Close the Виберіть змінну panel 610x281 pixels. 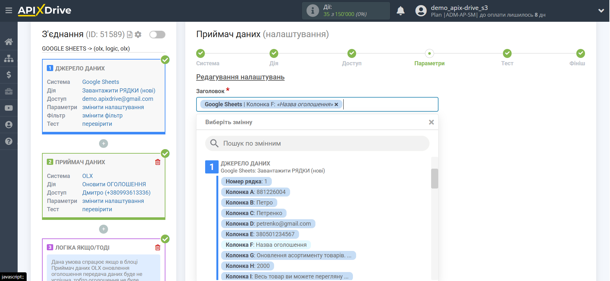pos(431,122)
